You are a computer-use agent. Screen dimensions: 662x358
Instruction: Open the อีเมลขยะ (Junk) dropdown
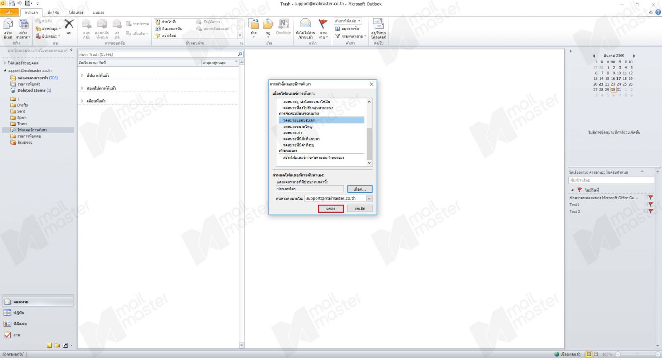click(x=48, y=36)
